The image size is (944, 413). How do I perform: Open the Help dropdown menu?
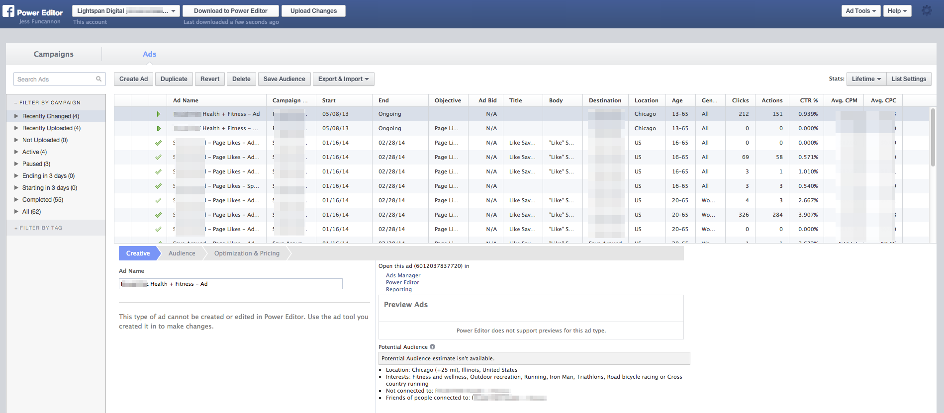[897, 11]
